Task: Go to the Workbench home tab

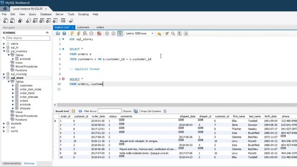Action: click(x=5, y=9)
